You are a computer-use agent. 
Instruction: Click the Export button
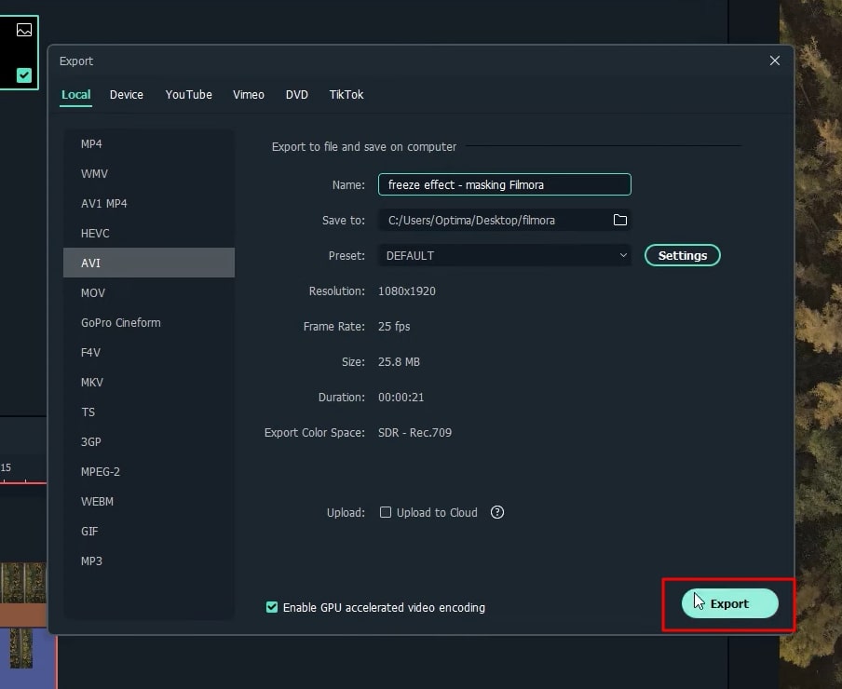click(x=730, y=603)
